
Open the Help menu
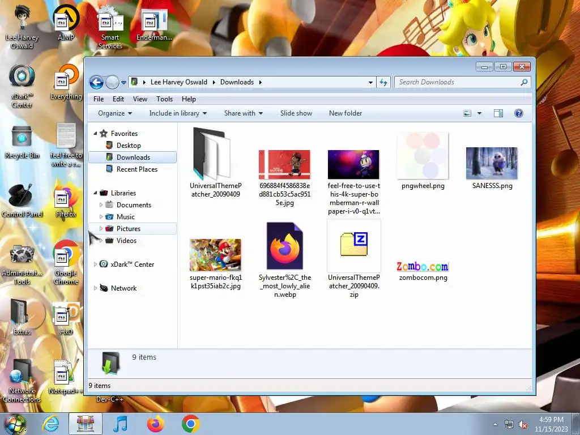pos(189,99)
